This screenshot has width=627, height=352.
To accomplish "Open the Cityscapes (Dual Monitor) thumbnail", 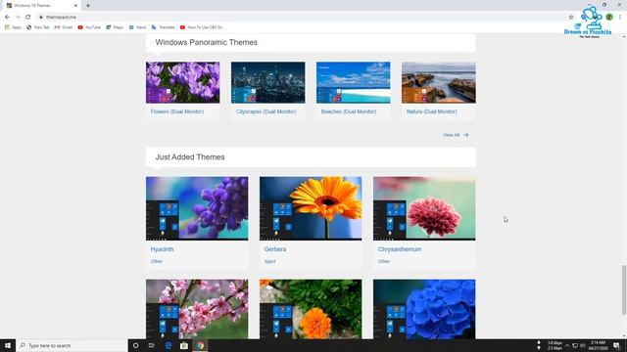I will pos(267,82).
